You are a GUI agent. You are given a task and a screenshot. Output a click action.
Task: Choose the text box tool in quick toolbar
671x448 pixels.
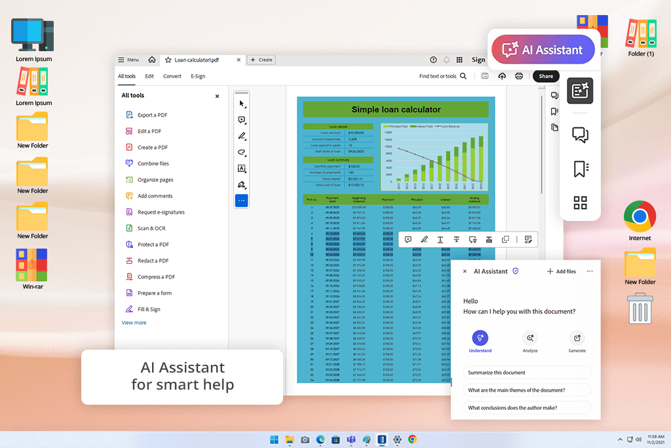coord(242,169)
